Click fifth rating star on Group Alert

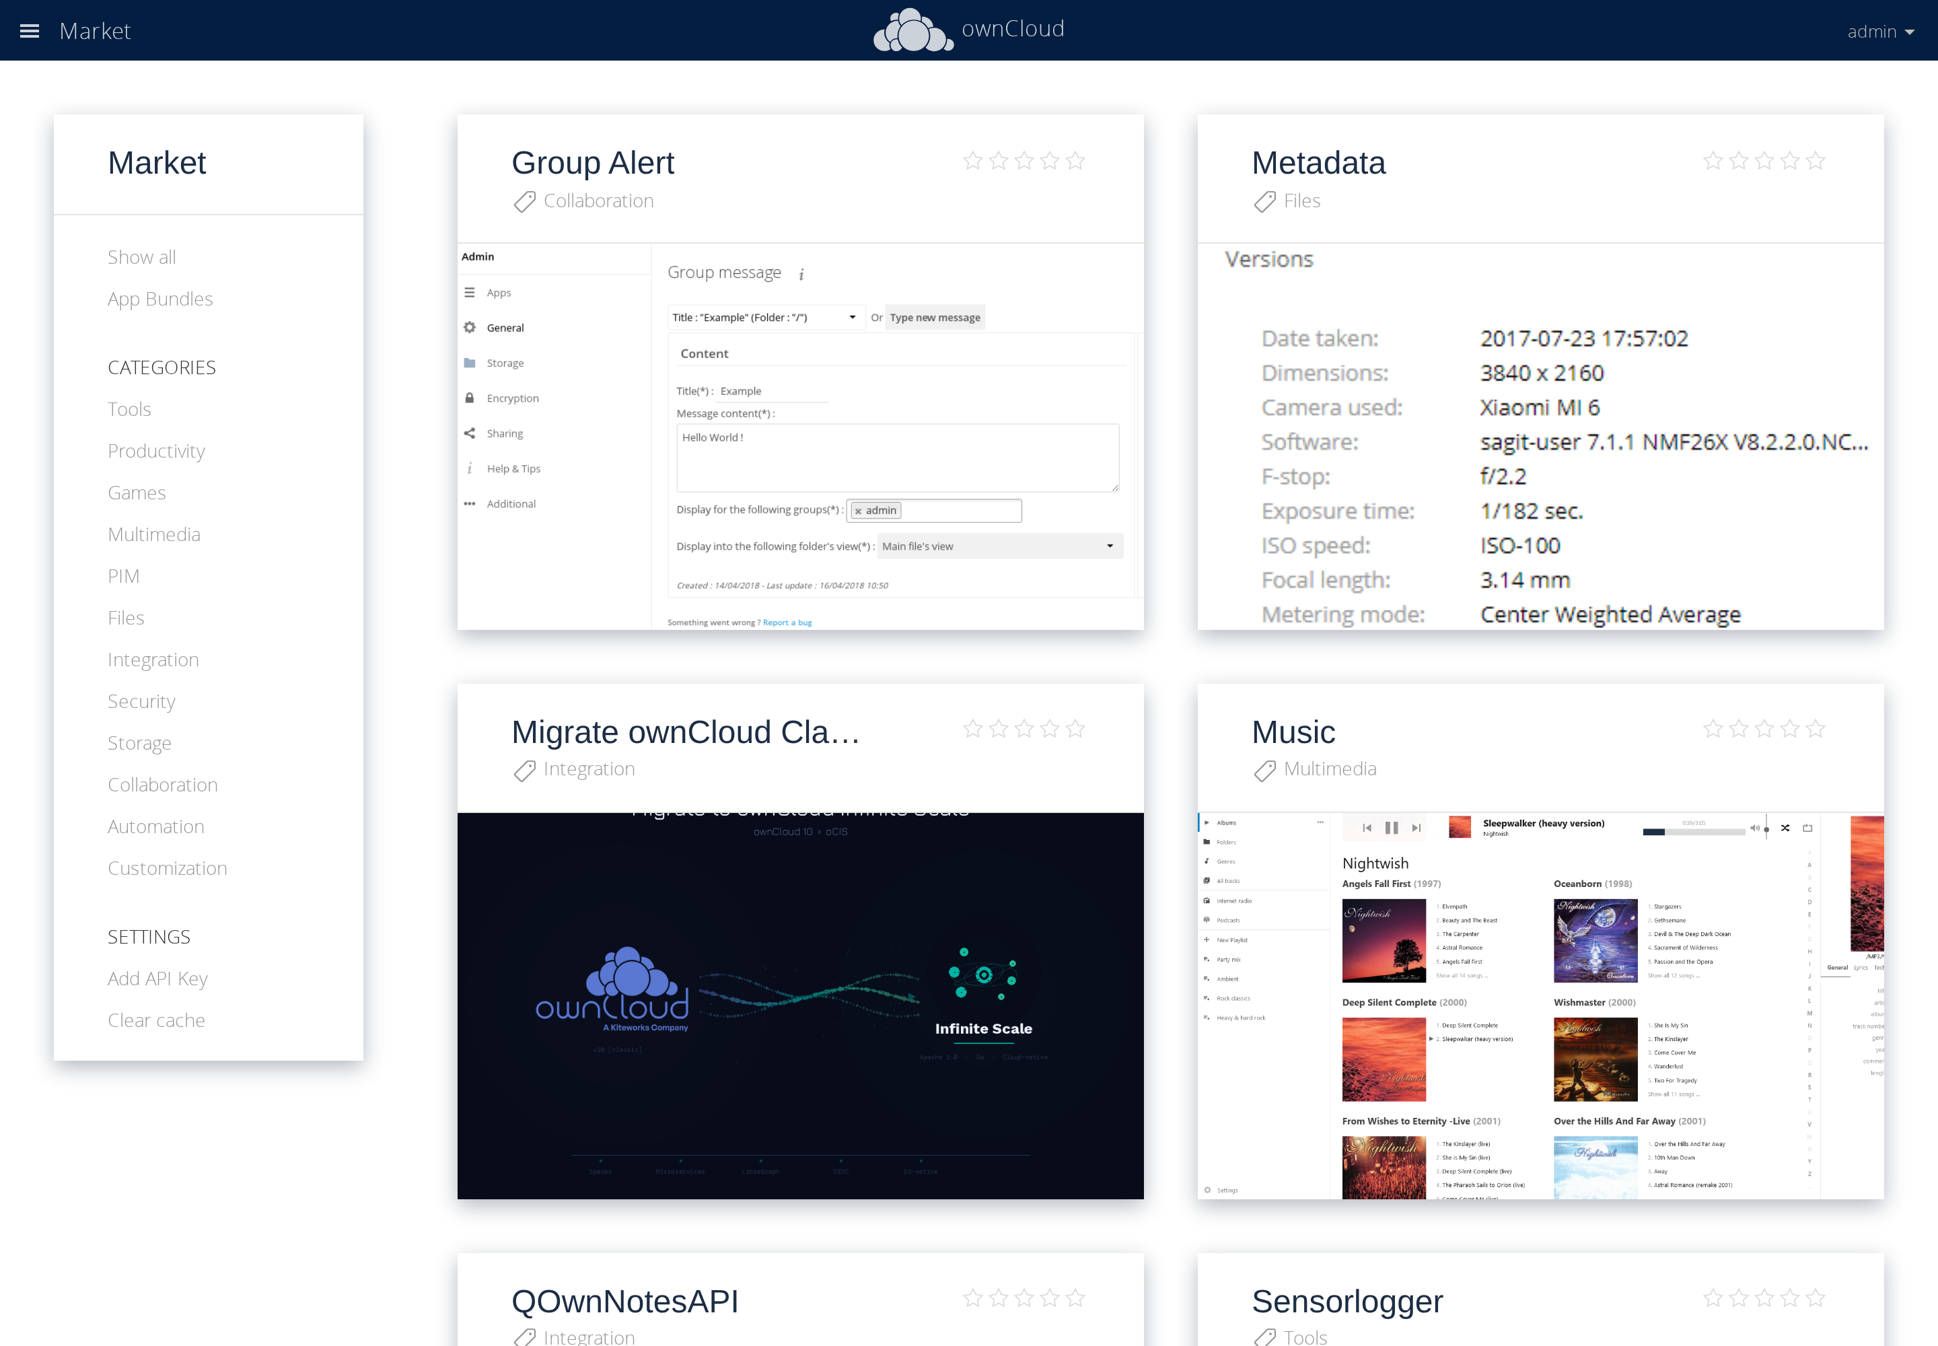1075,160
